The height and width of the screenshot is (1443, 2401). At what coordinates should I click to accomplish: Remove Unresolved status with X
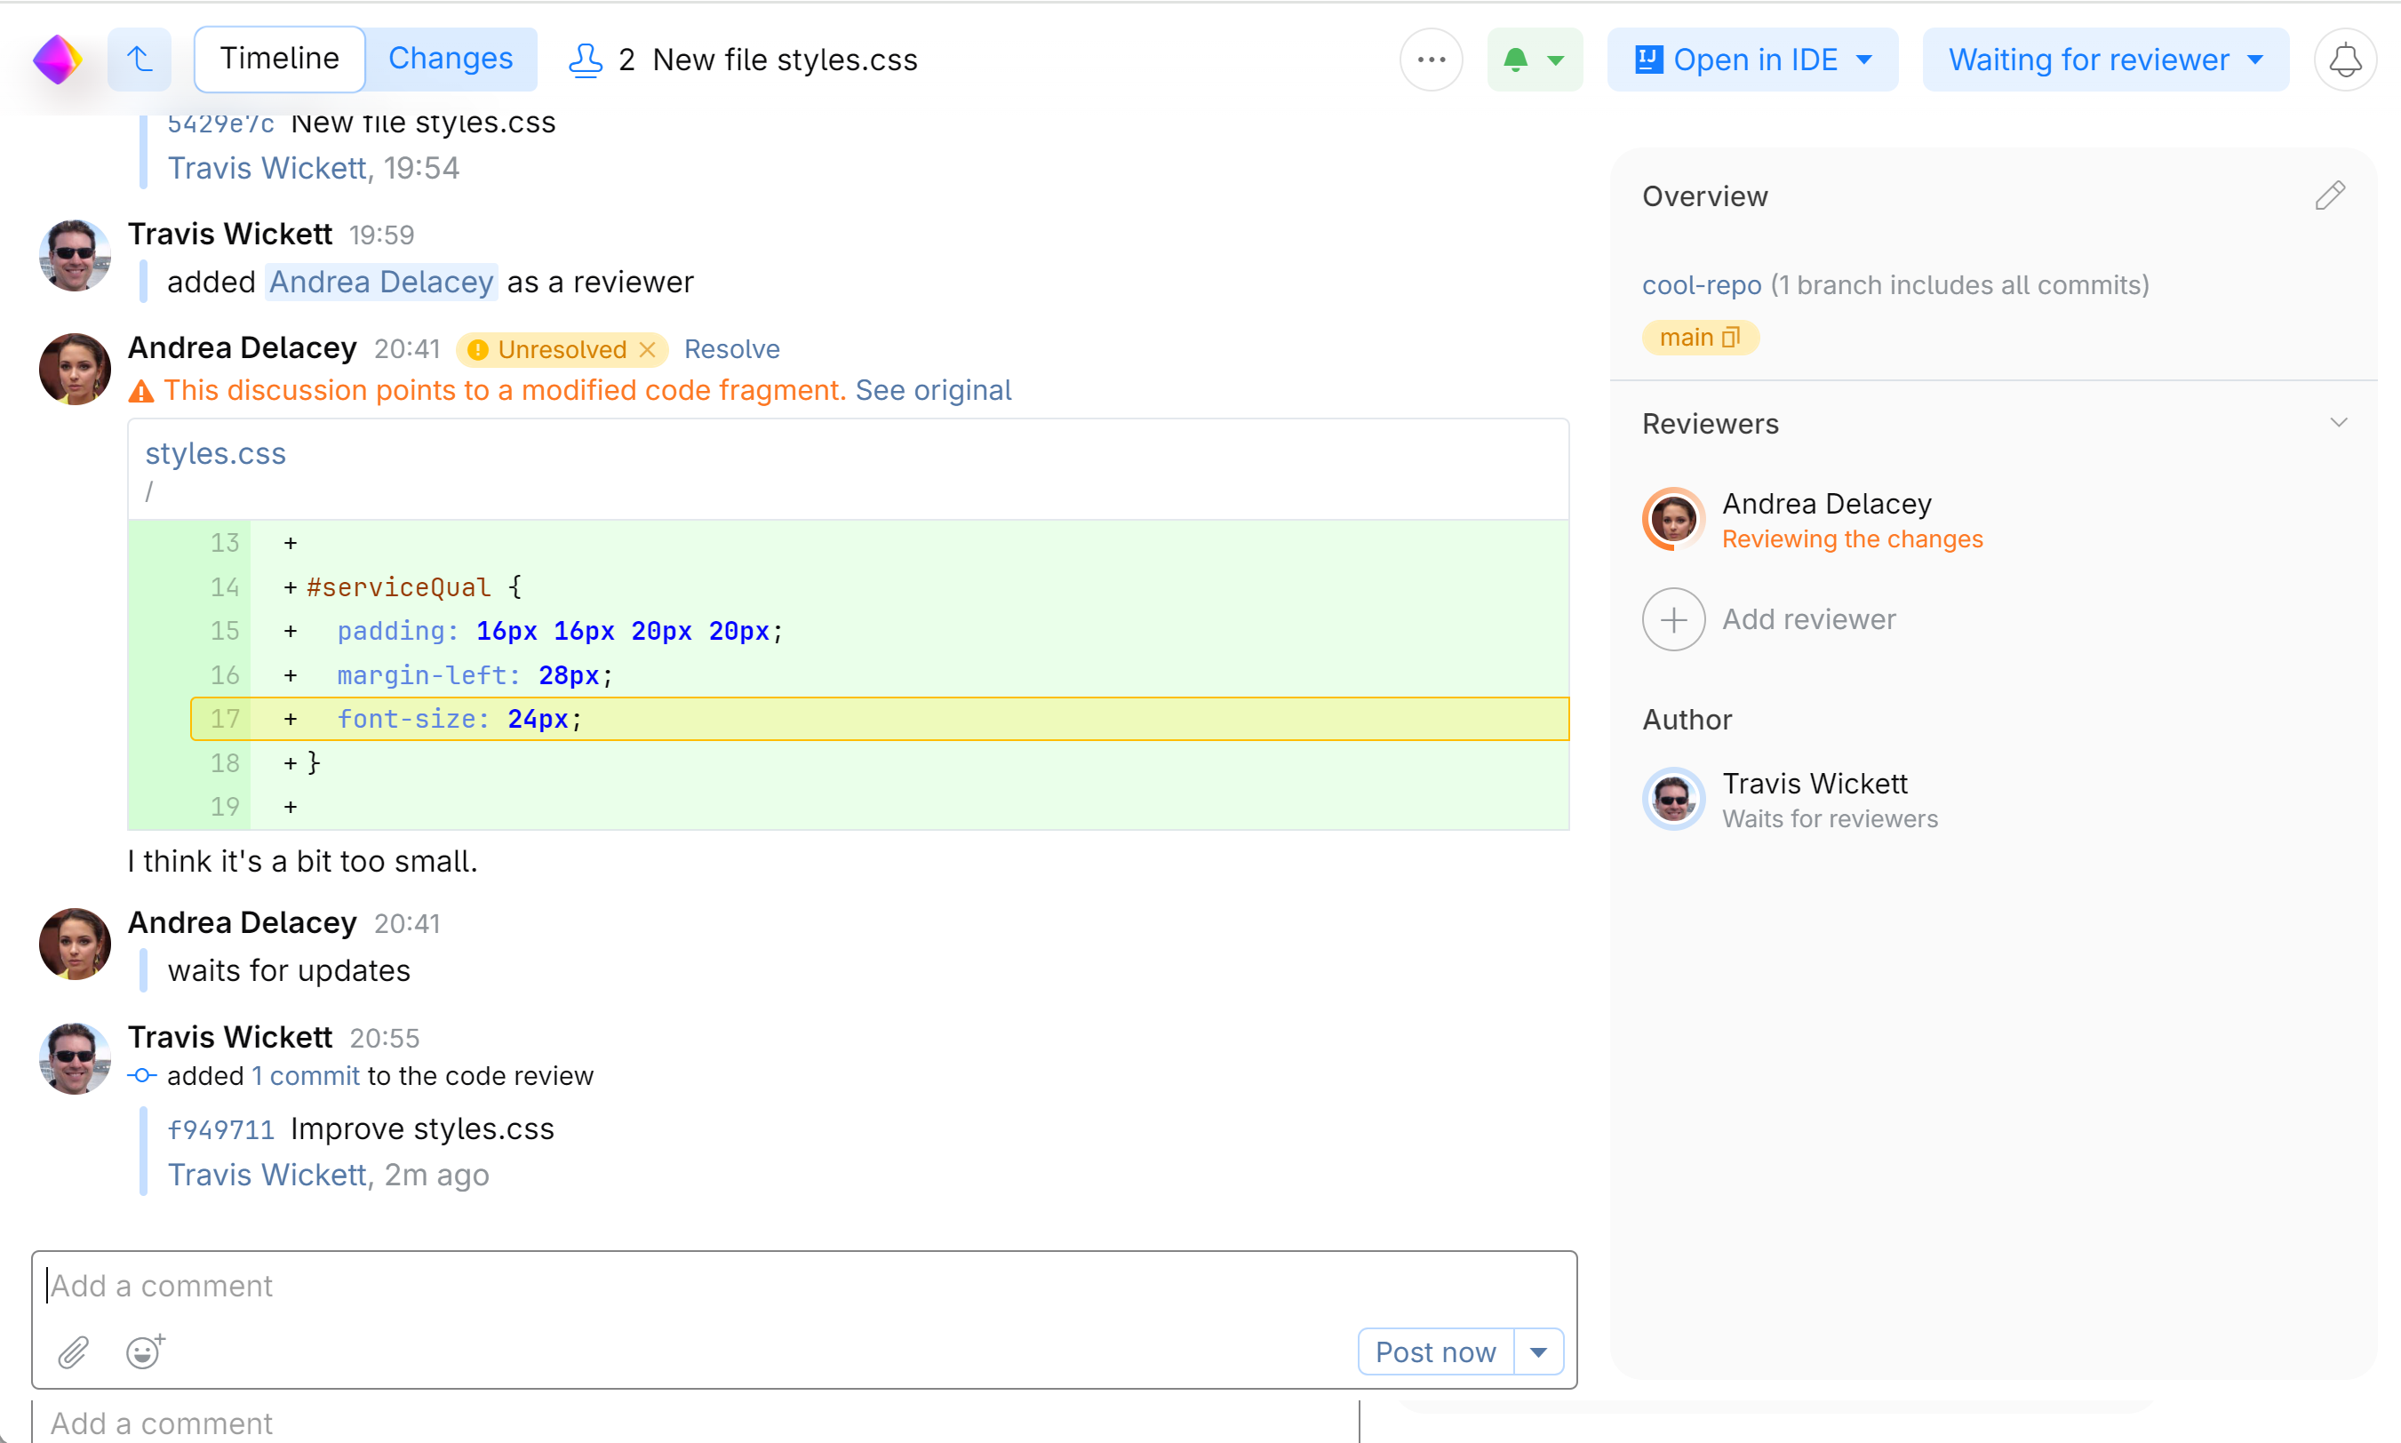[648, 349]
